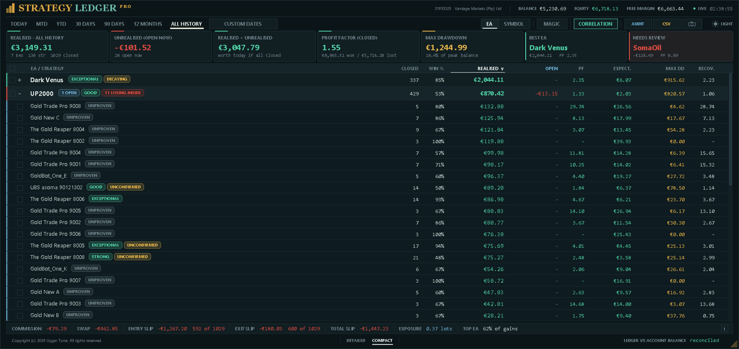Screen dimensions: 739x349
Task: Sort by OPEN column header
Action: tap(551, 68)
